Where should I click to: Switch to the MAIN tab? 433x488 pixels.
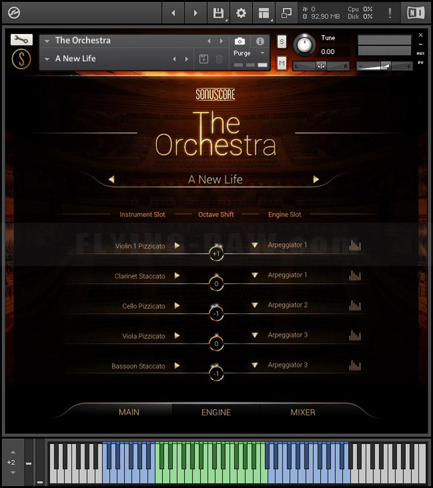pyautogui.click(x=129, y=412)
